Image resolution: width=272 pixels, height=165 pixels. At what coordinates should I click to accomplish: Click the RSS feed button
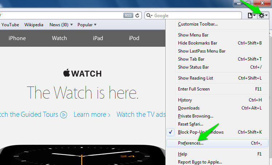(x=128, y=15)
